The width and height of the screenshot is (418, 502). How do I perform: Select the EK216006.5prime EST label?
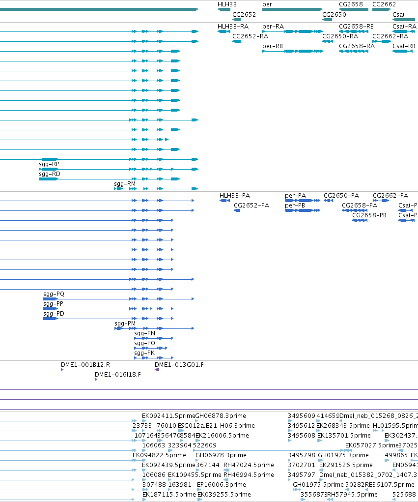pos(222,436)
